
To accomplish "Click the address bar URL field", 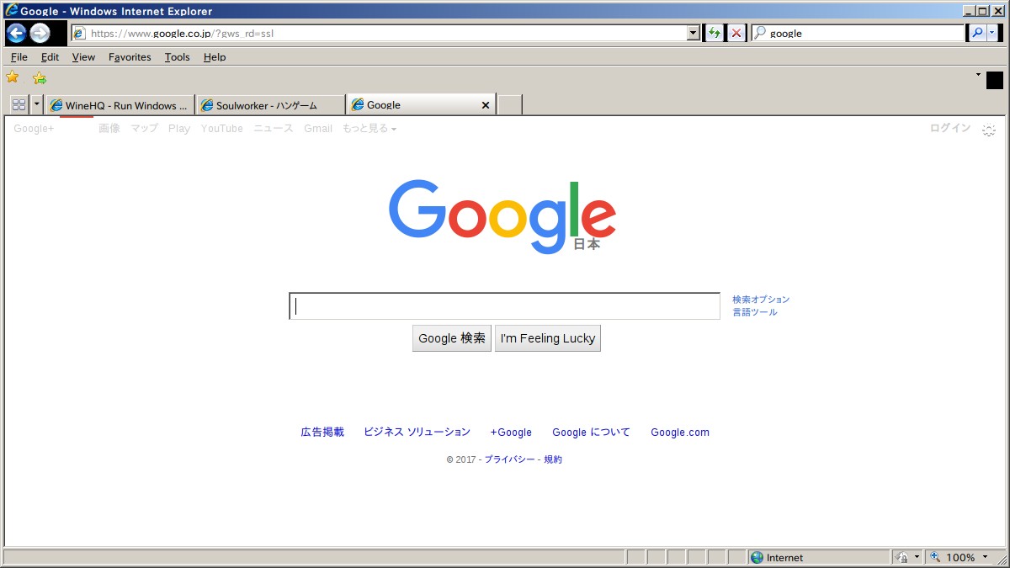I will coord(387,34).
